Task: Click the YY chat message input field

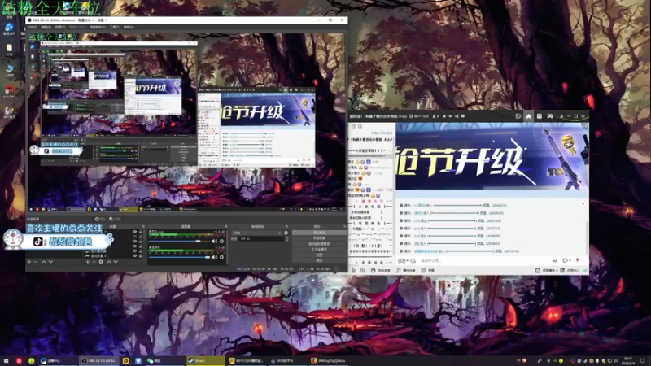Action: point(485,260)
